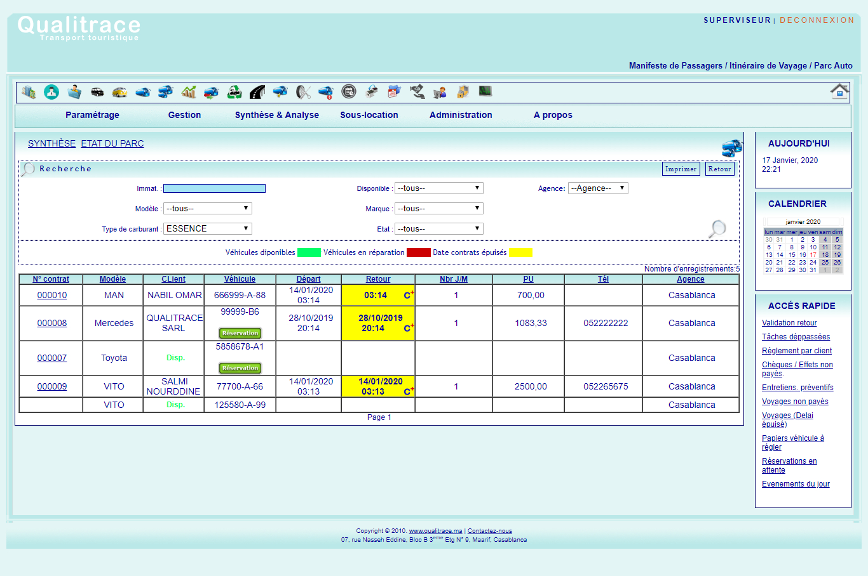Open the padlock security shield icon
The height and width of the screenshot is (576, 868).
click(463, 92)
